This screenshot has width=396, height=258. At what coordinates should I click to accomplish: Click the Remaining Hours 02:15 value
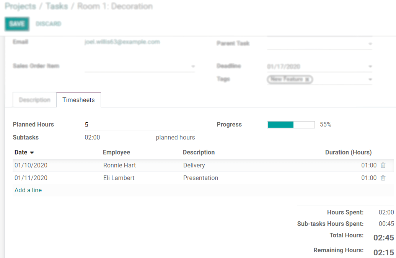tap(384, 252)
